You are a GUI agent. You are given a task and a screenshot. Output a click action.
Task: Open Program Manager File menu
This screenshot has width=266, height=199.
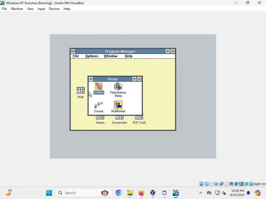76,56
